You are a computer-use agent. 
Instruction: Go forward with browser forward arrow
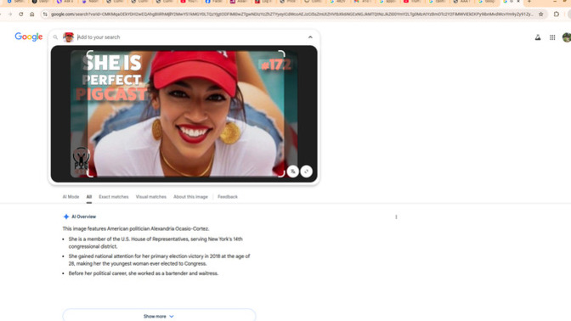click(10, 14)
